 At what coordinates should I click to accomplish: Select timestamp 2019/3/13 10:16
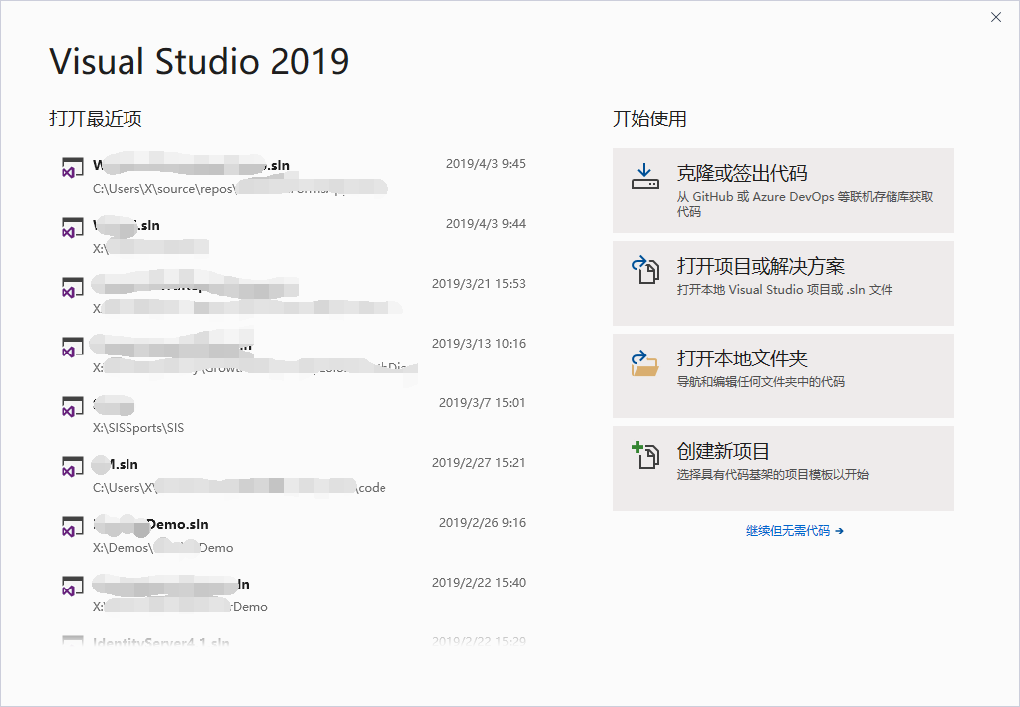click(x=479, y=344)
